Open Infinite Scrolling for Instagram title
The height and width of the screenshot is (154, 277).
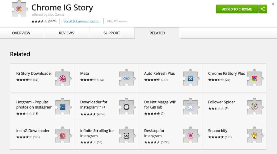97,133
